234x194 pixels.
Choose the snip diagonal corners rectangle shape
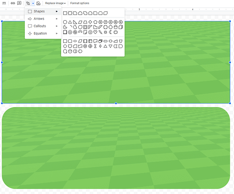coord(85,13)
